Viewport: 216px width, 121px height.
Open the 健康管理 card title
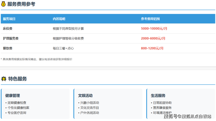pos(13,96)
